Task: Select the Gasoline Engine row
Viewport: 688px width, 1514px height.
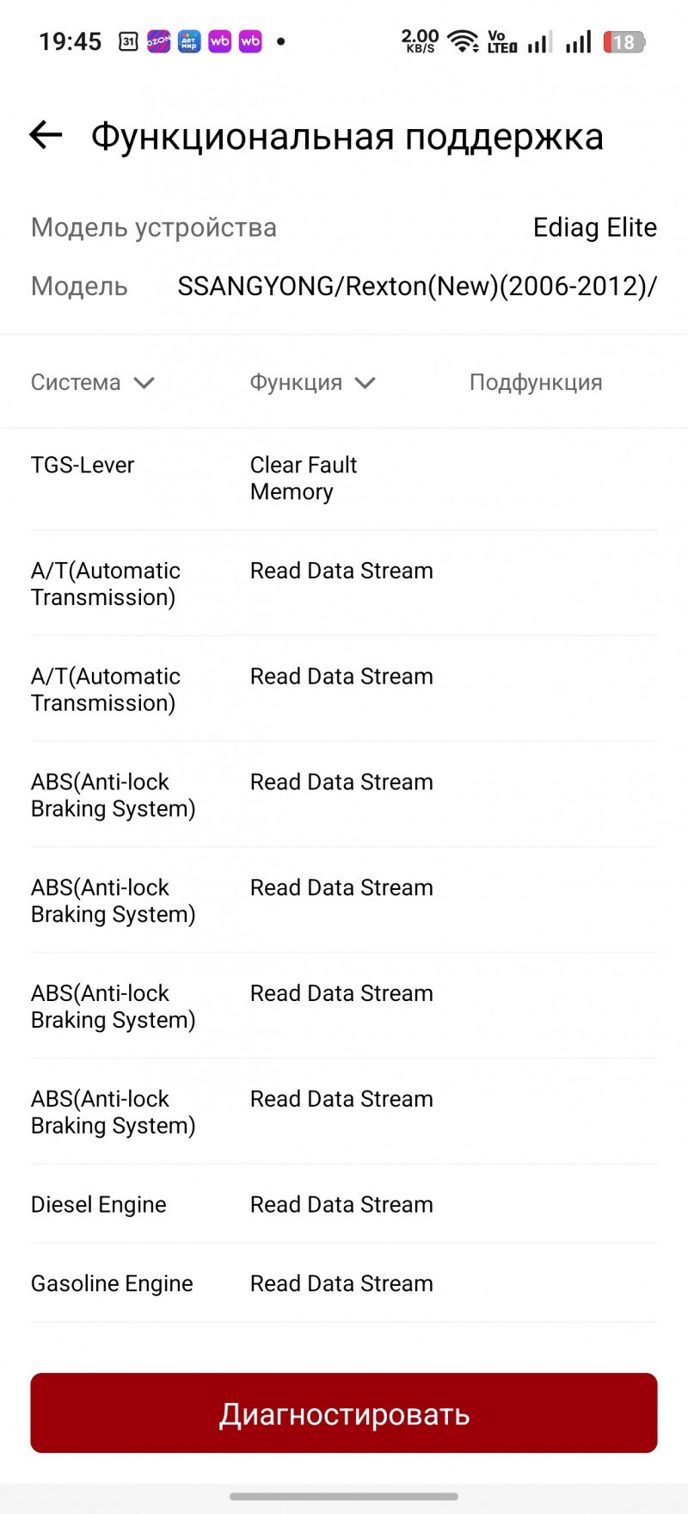Action: pos(344,1282)
